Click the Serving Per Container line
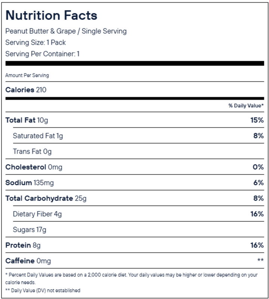Image resolution: width=269 pixels, height=299 pixels. (42, 54)
